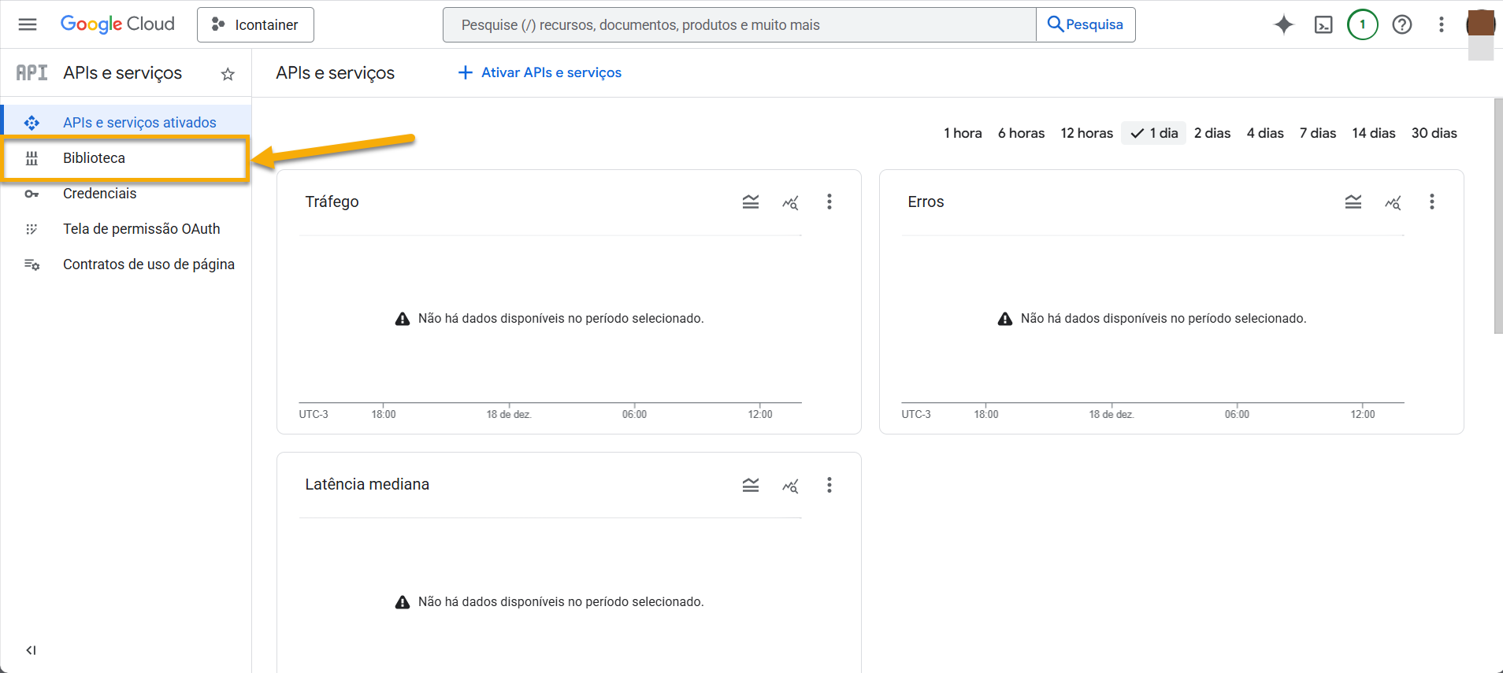Open notifications badge showing 1
1503x673 pixels.
pos(1363,24)
